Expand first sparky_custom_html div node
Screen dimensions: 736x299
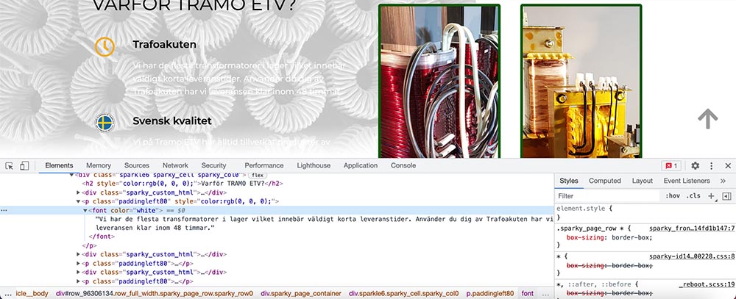pos(79,192)
